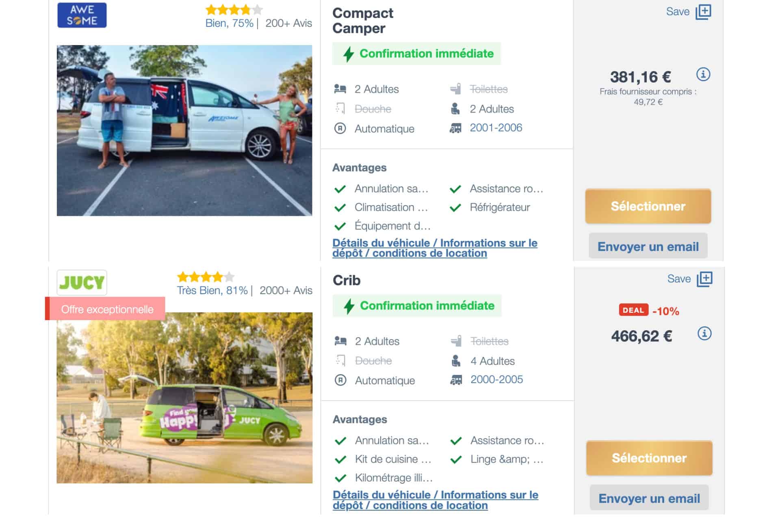Click the Offre exceptionnelle banner
Viewport: 780px width, 522px height.
click(107, 310)
